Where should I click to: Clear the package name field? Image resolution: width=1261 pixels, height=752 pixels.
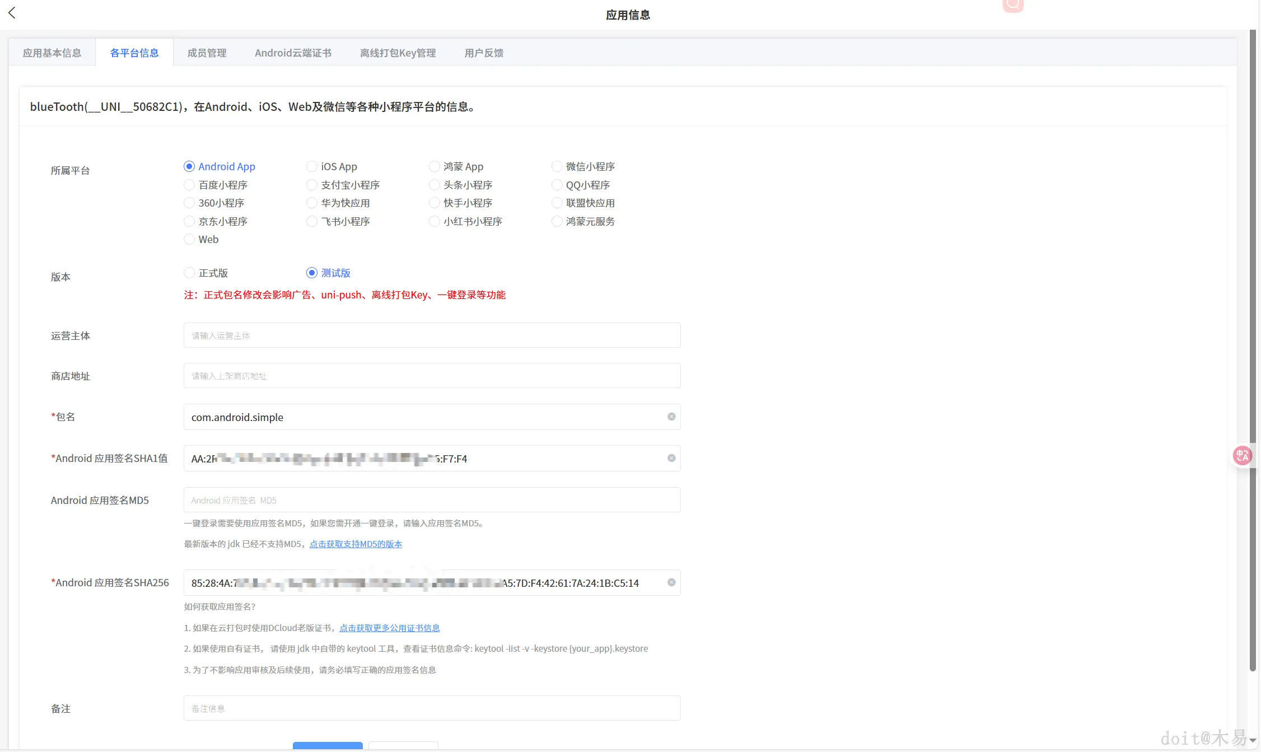[671, 417]
